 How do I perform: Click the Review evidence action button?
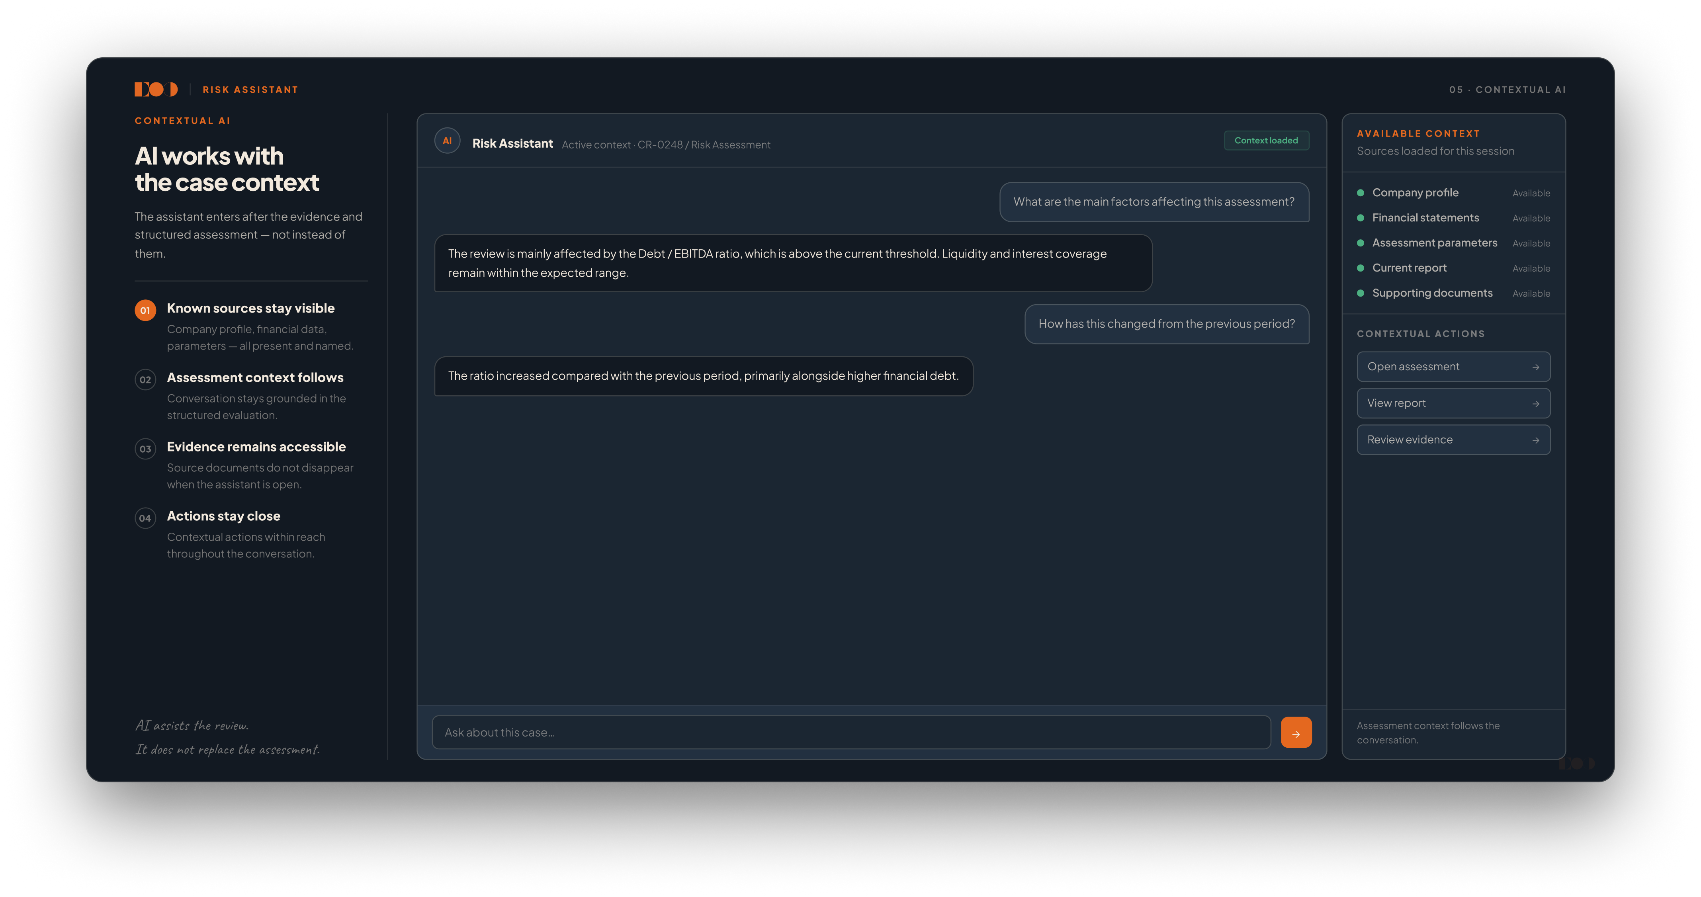[x=1453, y=440]
